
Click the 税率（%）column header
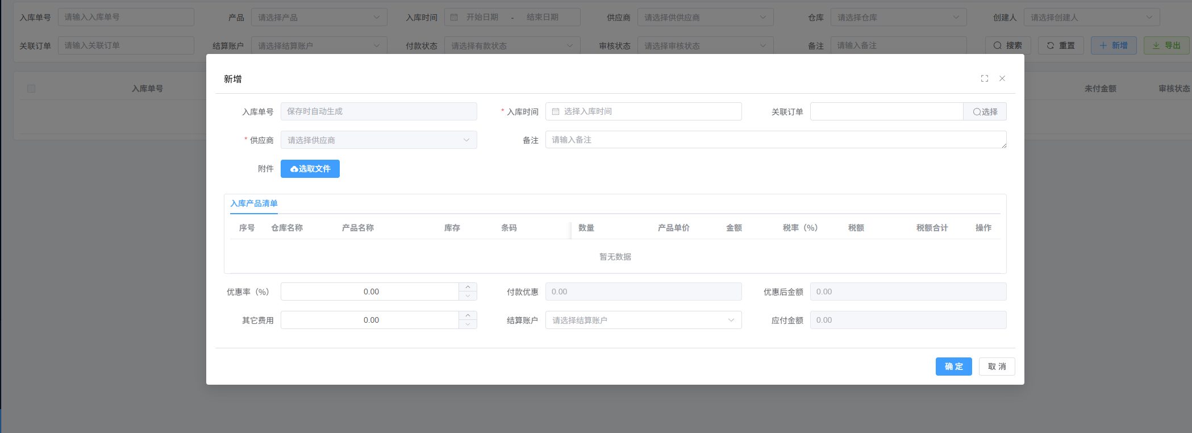(x=800, y=228)
